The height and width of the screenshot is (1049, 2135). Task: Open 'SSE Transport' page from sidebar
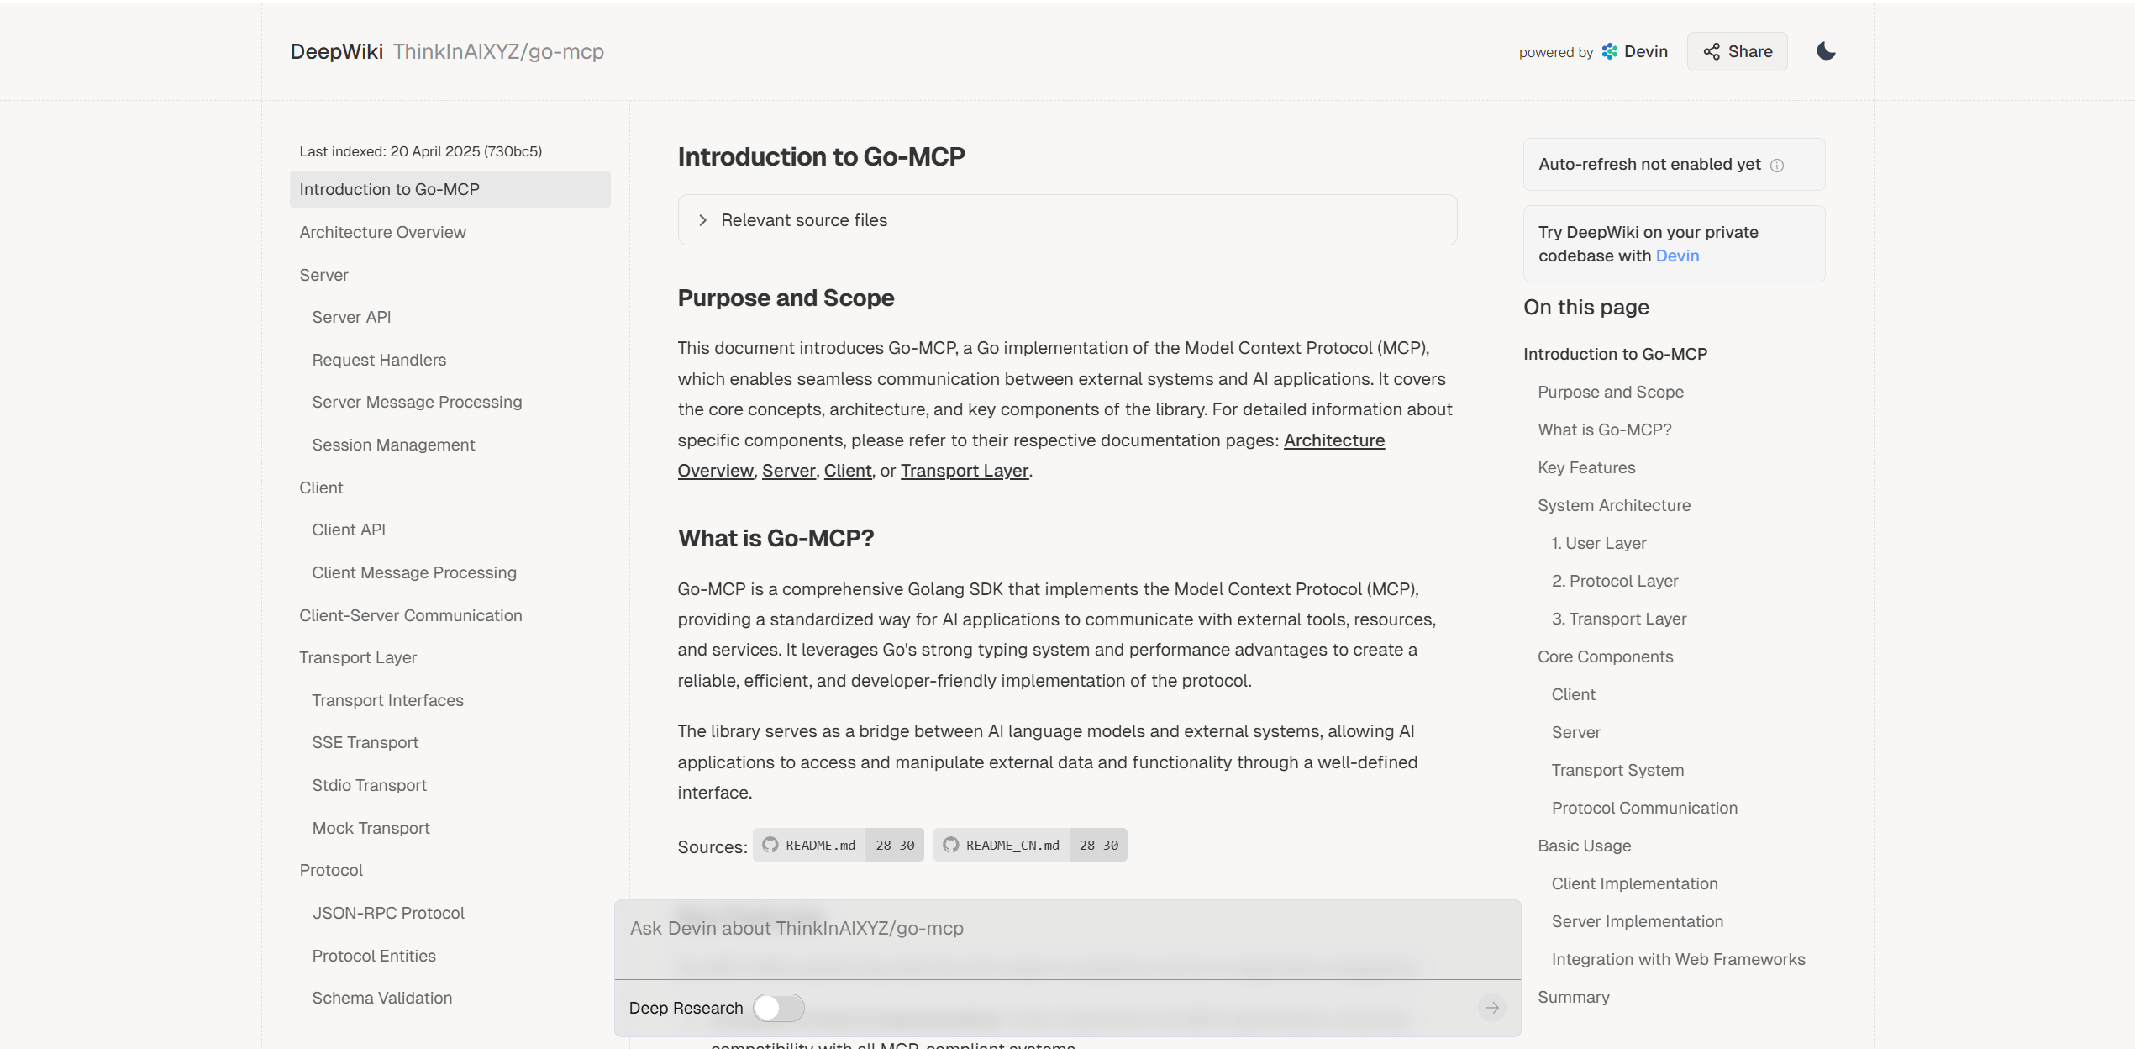tap(365, 742)
